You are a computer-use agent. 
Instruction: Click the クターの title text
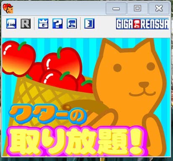click(47, 114)
